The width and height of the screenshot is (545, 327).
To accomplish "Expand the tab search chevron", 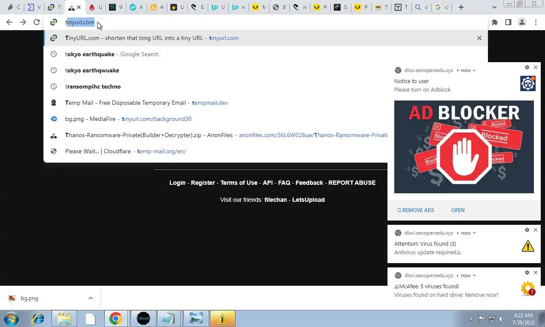I will pos(494,7).
